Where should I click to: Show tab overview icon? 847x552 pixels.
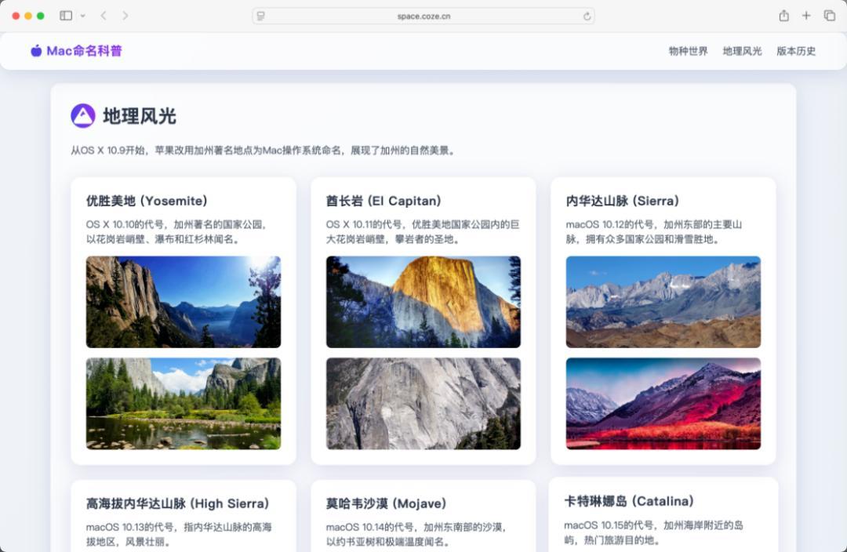[829, 16]
